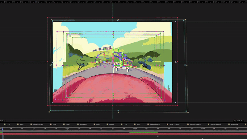The image size is (247, 139).
Task: Select the Khadoudja timeline tab
Action: (234, 124)
